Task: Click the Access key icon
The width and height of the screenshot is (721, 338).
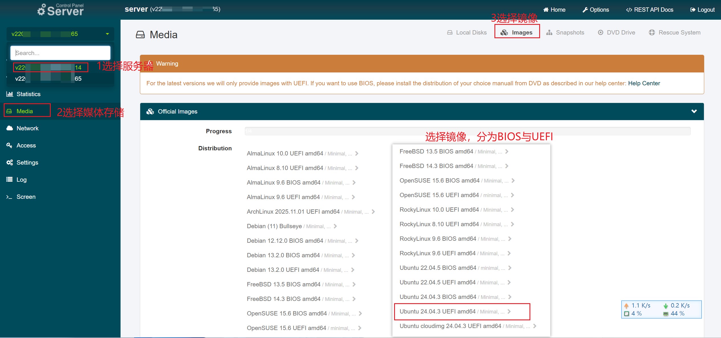Action: pyautogui.click(x=9, y=145)
